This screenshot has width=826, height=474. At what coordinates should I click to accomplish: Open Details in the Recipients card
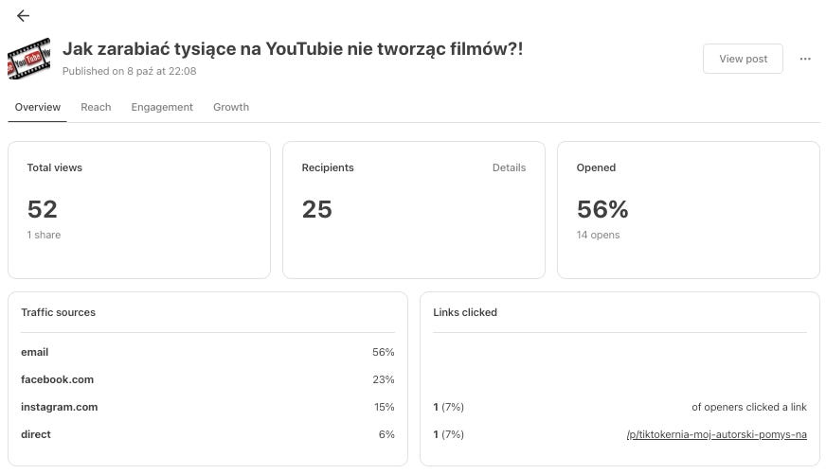click(509, 167)
